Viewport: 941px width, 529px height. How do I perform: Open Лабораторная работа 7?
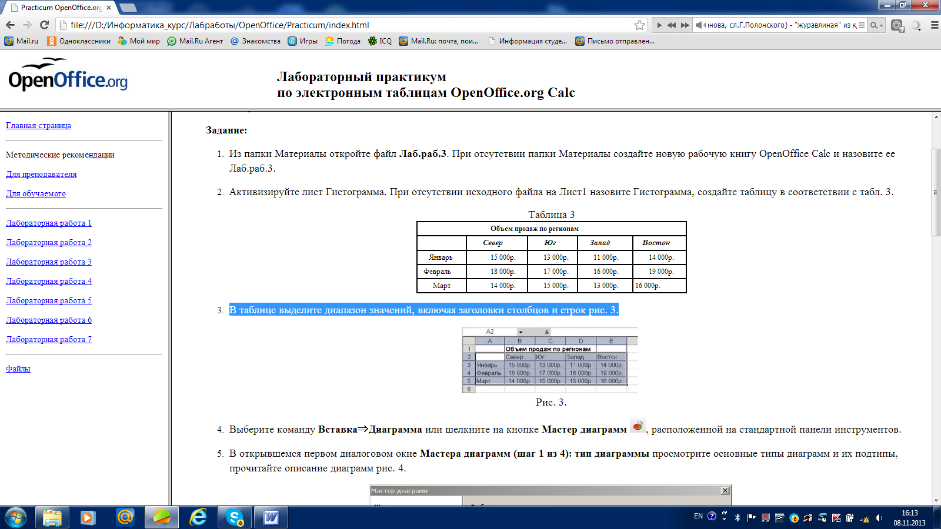click(x=49, y=339)
